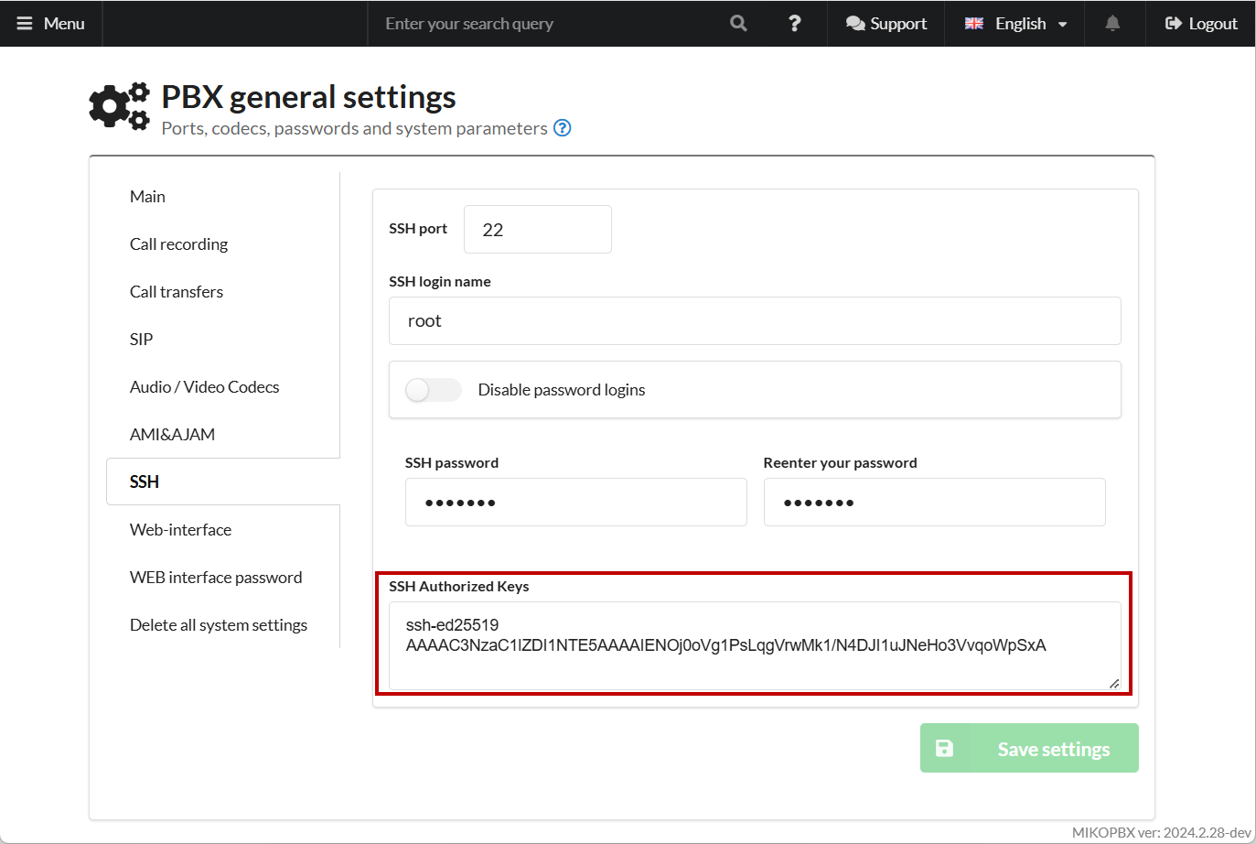Open help via question mark icon
Image resolution: width=1256 pixels, height=844 pixels.
tap(794, 24)
